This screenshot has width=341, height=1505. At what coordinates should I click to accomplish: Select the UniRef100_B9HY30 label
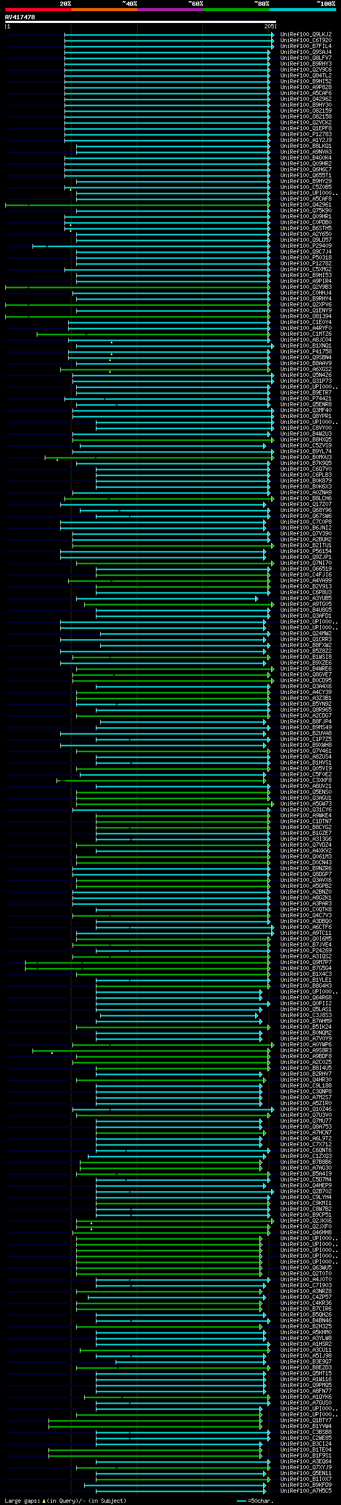click(305, 105)
